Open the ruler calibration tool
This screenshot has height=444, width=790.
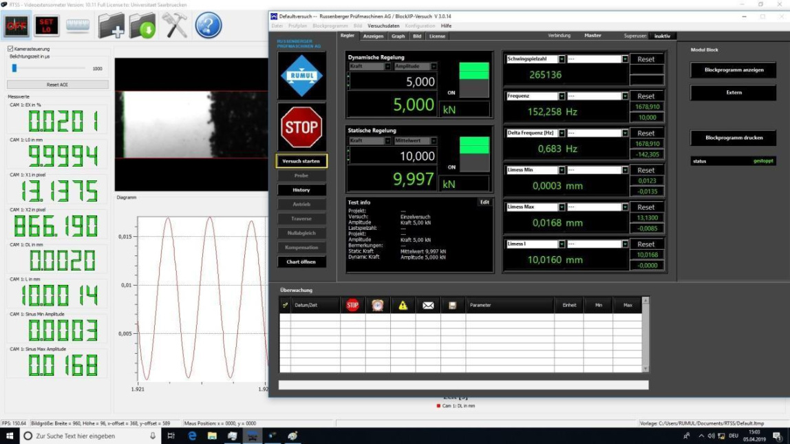(x=78, y=25)
